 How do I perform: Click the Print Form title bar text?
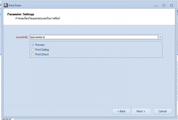[15, 5]
